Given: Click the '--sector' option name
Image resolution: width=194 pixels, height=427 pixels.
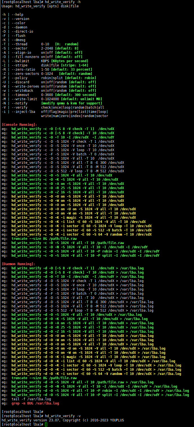Looking at the screenshot, I should [19, 48].
